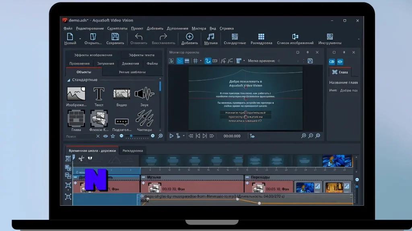The height and width of the screenshot is (231, 412).
Task: Toggle the grid display in monitor
Action: 196,61
